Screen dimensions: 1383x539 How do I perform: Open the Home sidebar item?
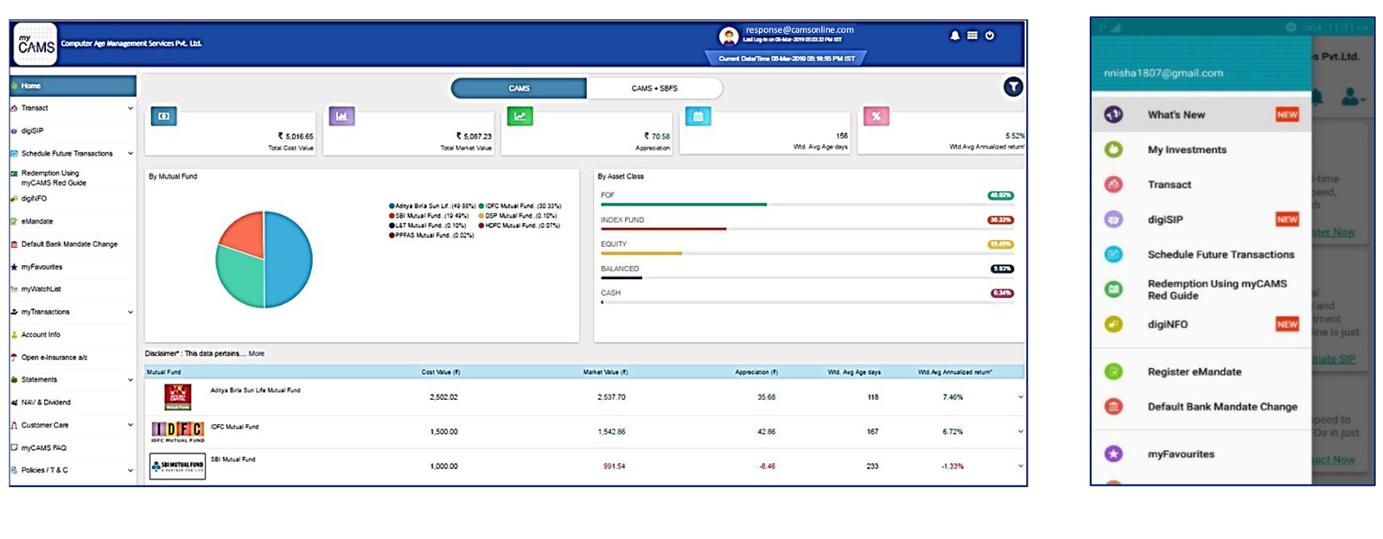pos(73,86)
